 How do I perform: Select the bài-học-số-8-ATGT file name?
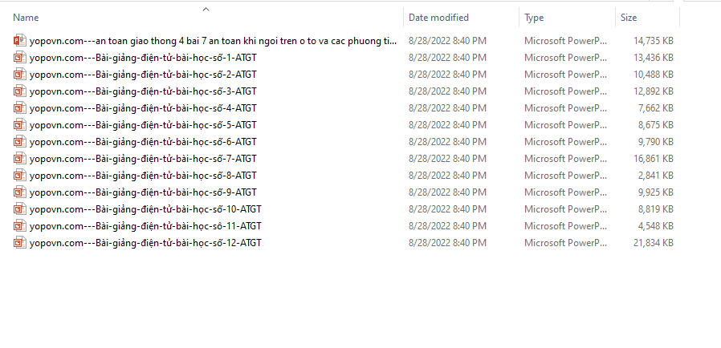[143, 175]
